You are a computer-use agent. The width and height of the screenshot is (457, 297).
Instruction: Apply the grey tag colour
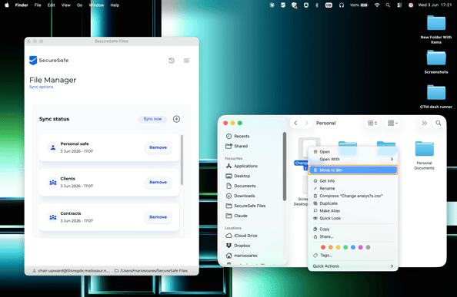pyautogui.click(x=368, y=247)
